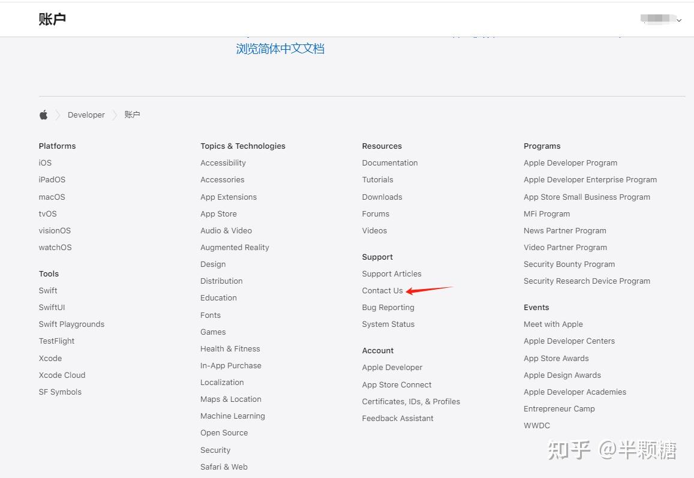Click the 账户 page title

tap(52, 19)
